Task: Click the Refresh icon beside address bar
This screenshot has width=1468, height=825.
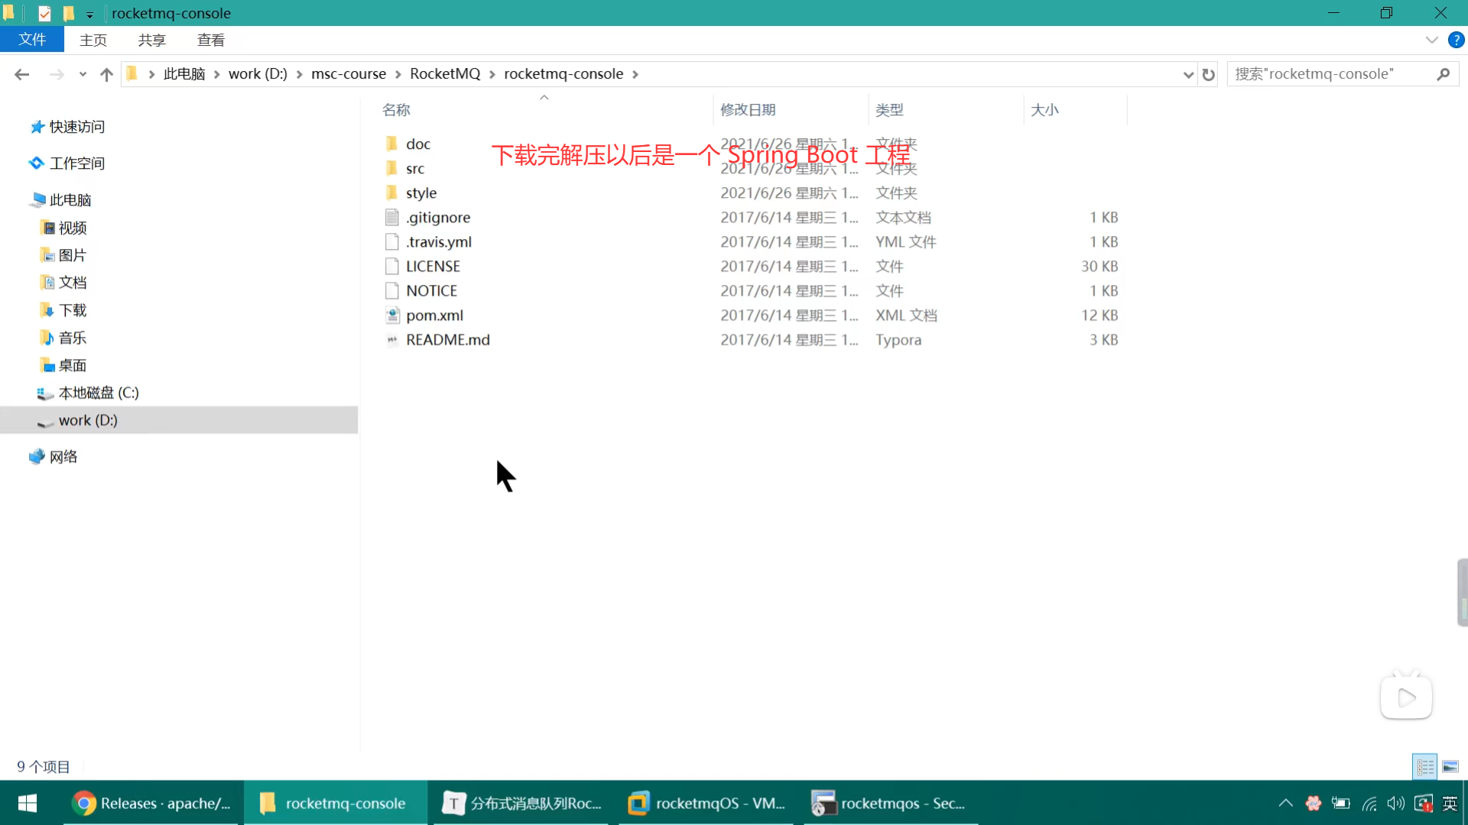Action: click(x=1208, y=74)
